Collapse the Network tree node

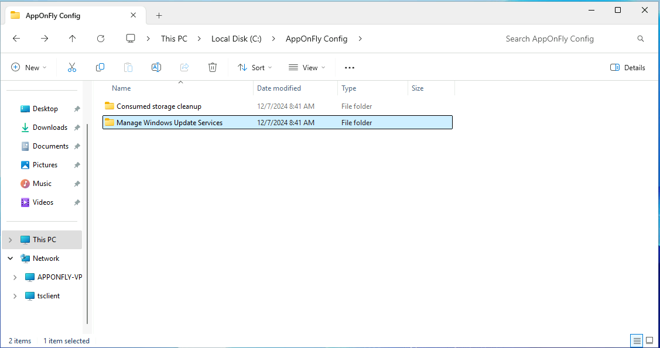(x=11, y=259)
